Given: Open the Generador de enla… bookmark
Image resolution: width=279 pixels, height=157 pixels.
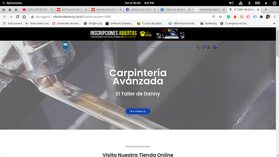Looking at the screenshot, I should pos(66,23).
